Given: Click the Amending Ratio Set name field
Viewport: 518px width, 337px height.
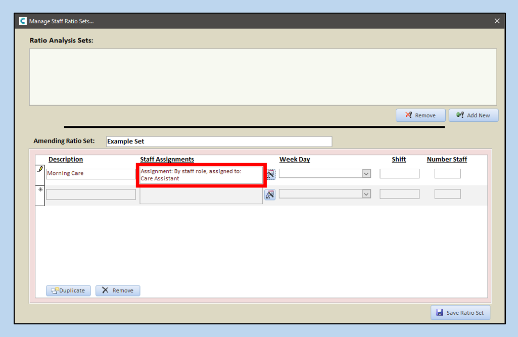Looking at the screenshot, I should click(x=219, y=141).
